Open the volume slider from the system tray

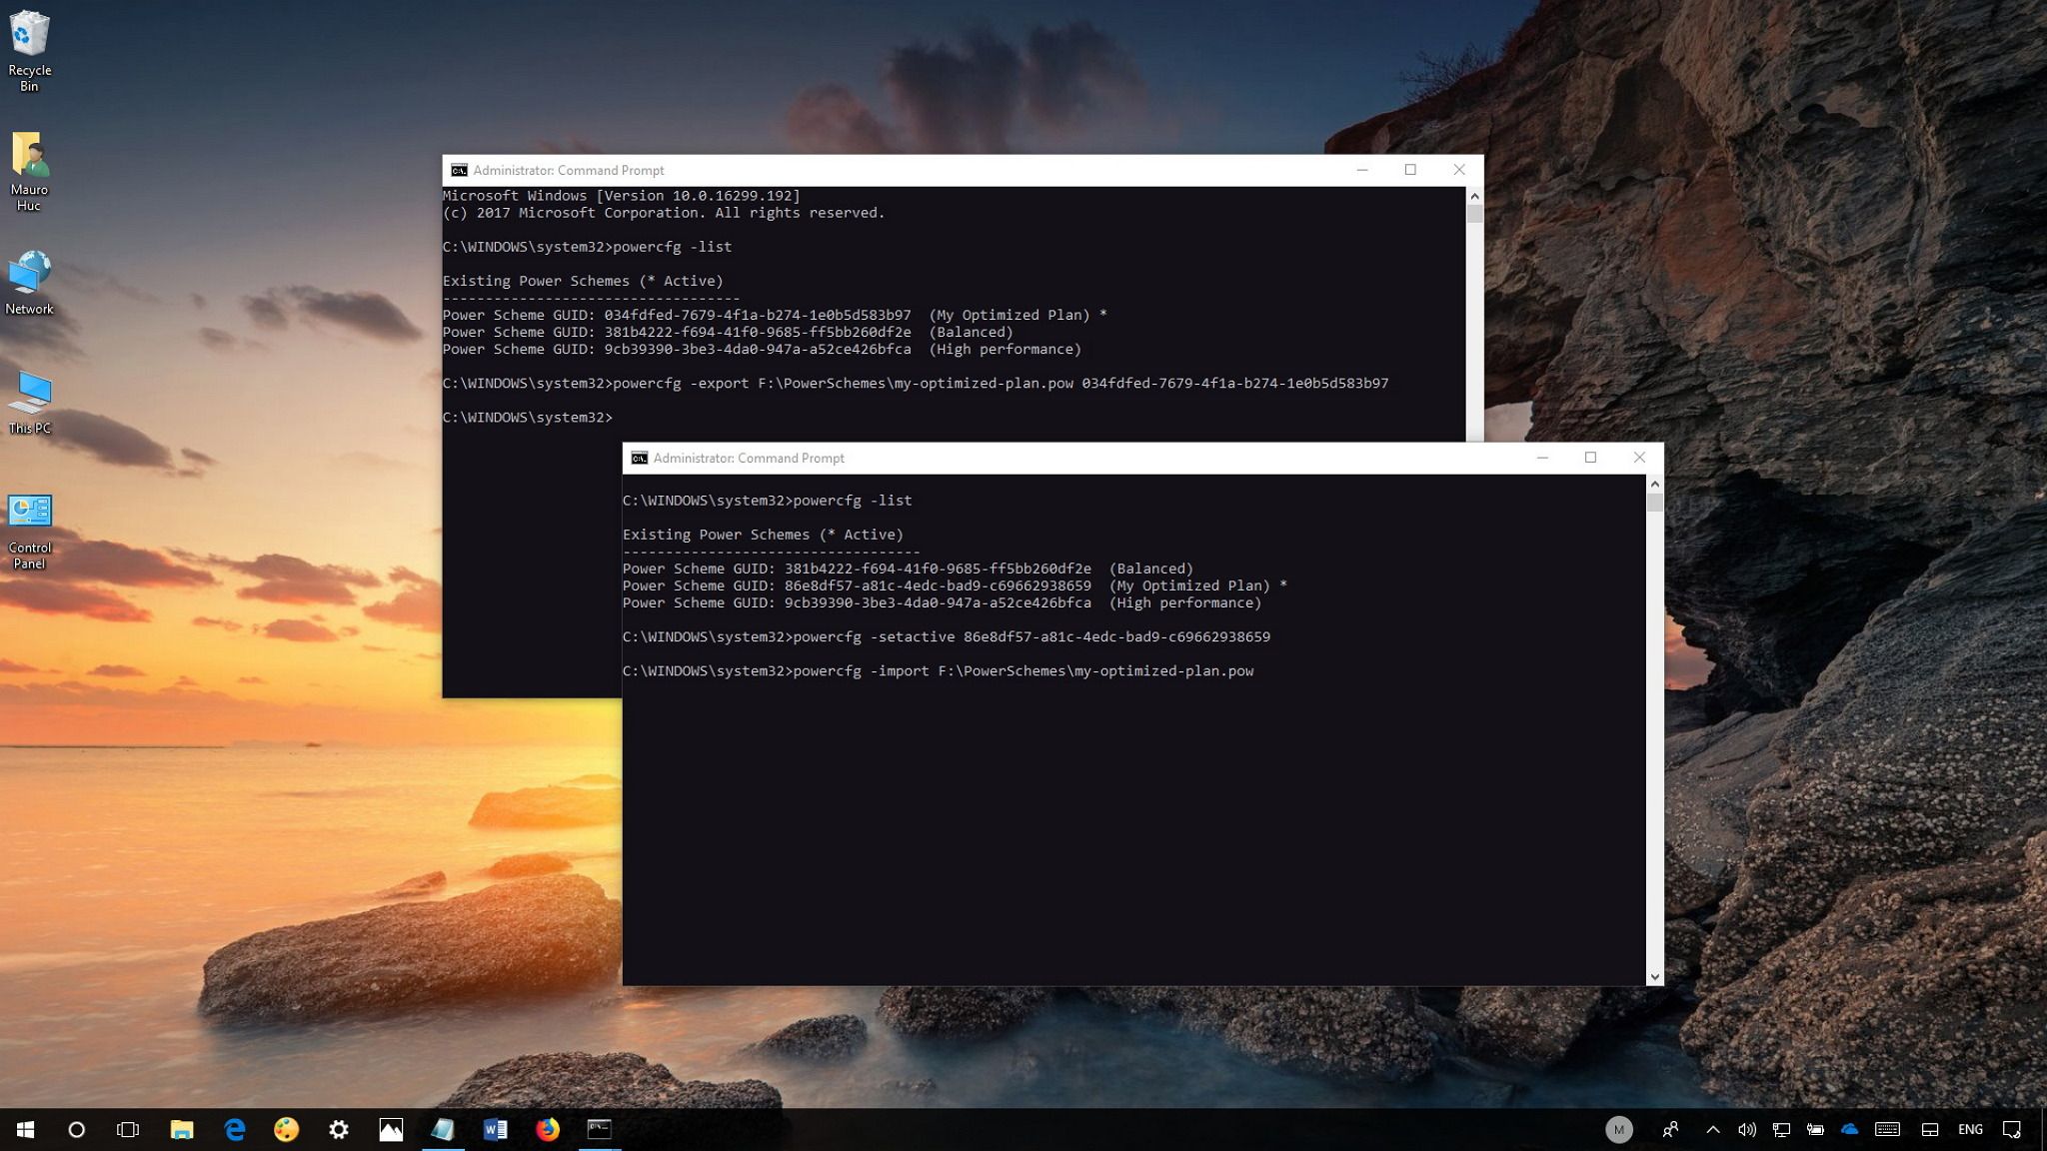[x=1748, y=1130]
